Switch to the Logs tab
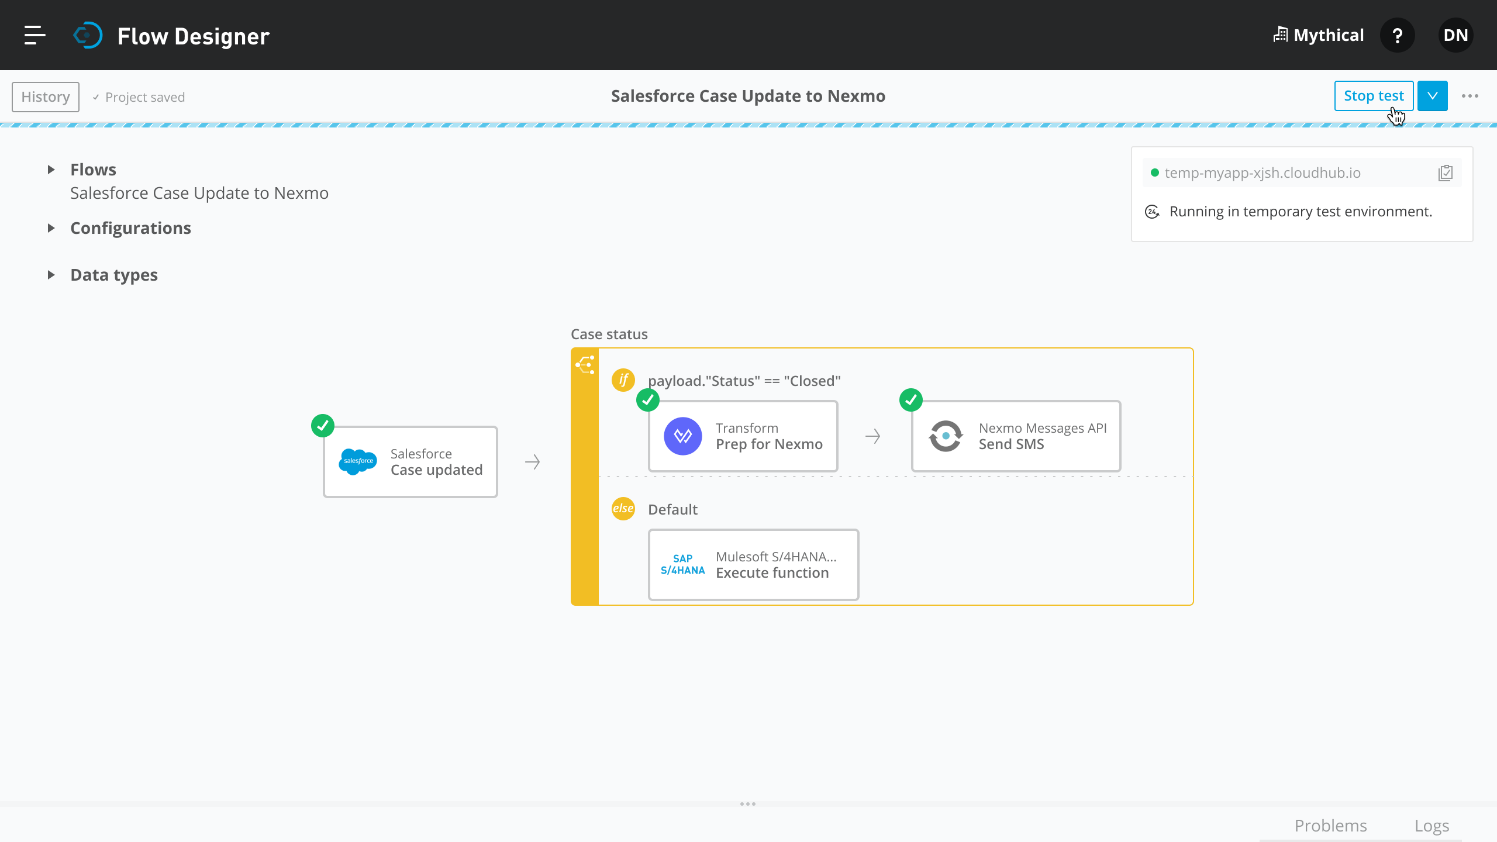The width and height of the screenshot is (1497, 842). pyautogui.click(x=1432, y=826)
